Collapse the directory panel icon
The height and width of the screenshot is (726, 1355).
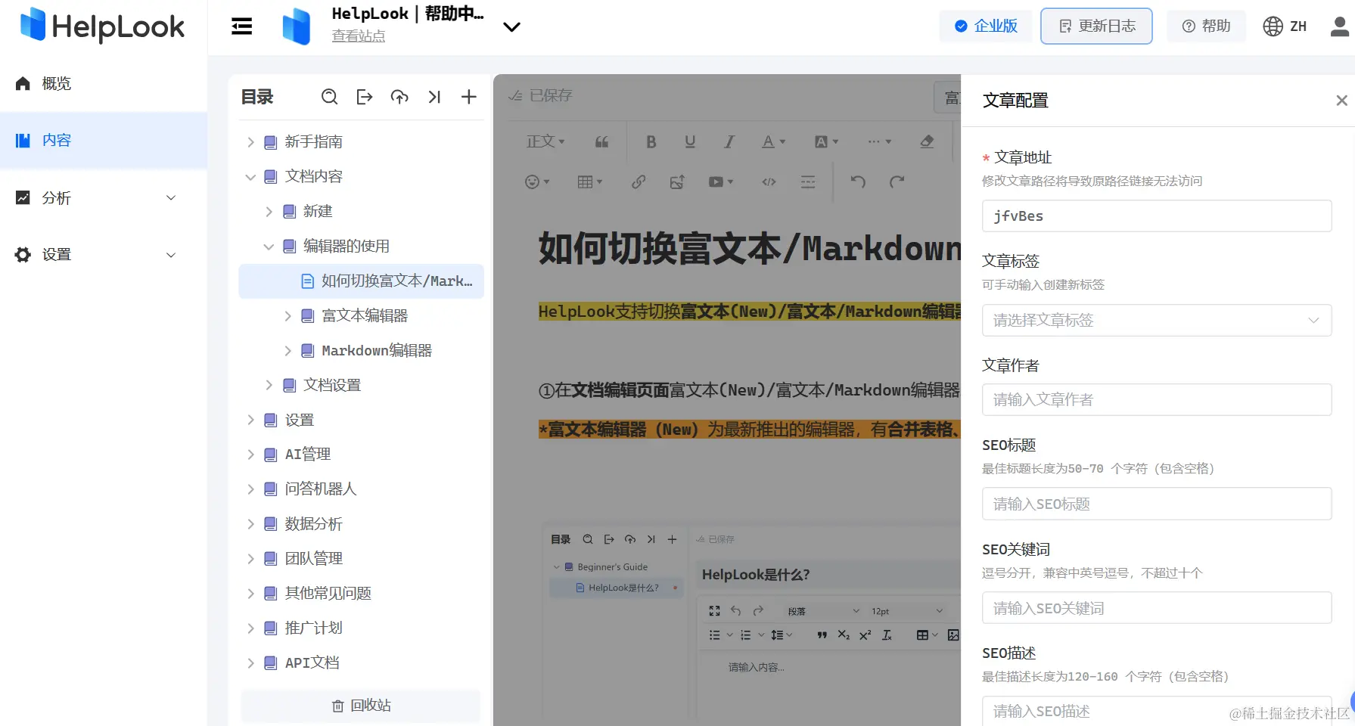point(434,97)
